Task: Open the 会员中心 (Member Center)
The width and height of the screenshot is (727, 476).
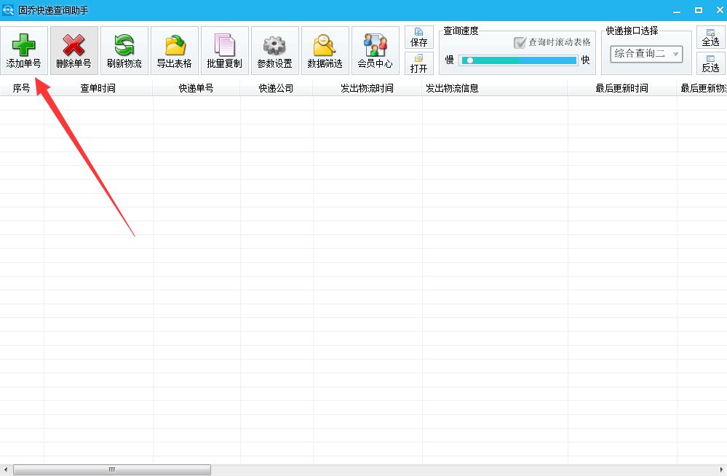Action: point(374,49)
